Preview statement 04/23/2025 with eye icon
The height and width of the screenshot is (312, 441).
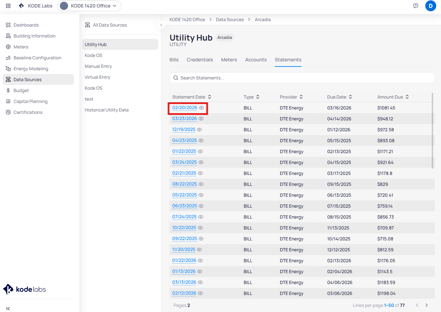coord(201,140)
